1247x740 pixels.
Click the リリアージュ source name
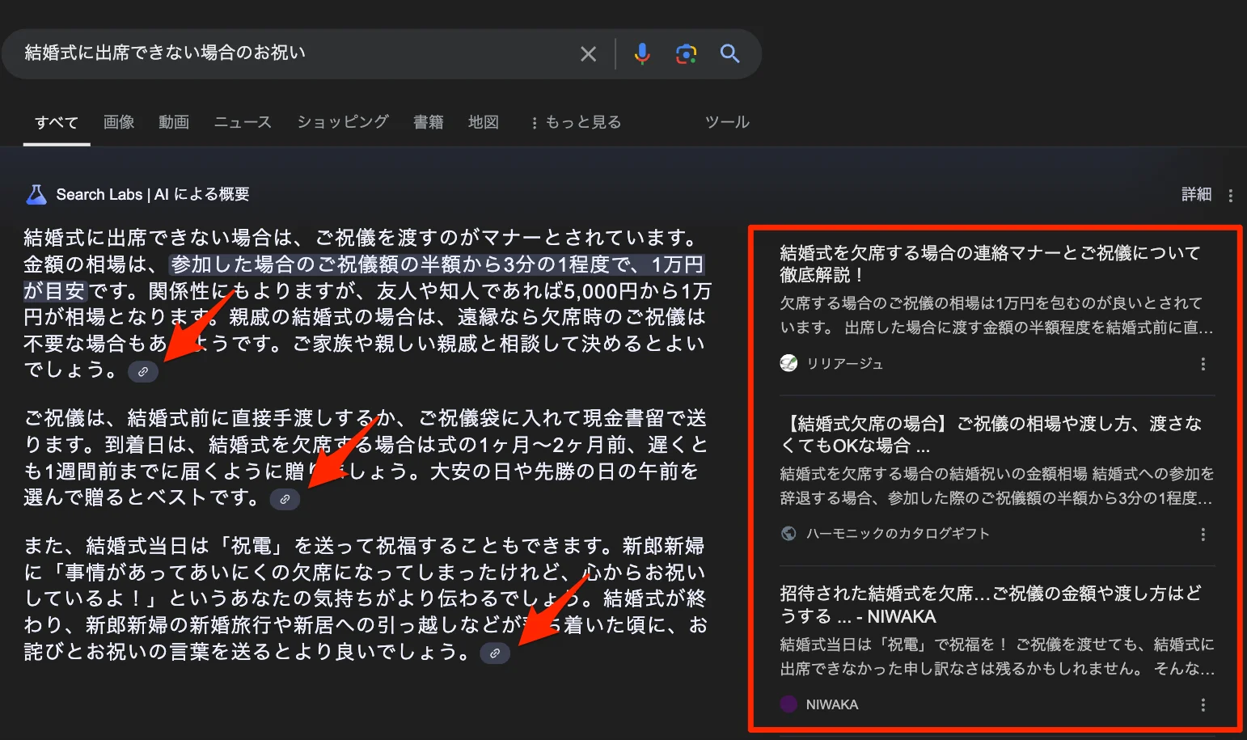(x=845, y=364)
